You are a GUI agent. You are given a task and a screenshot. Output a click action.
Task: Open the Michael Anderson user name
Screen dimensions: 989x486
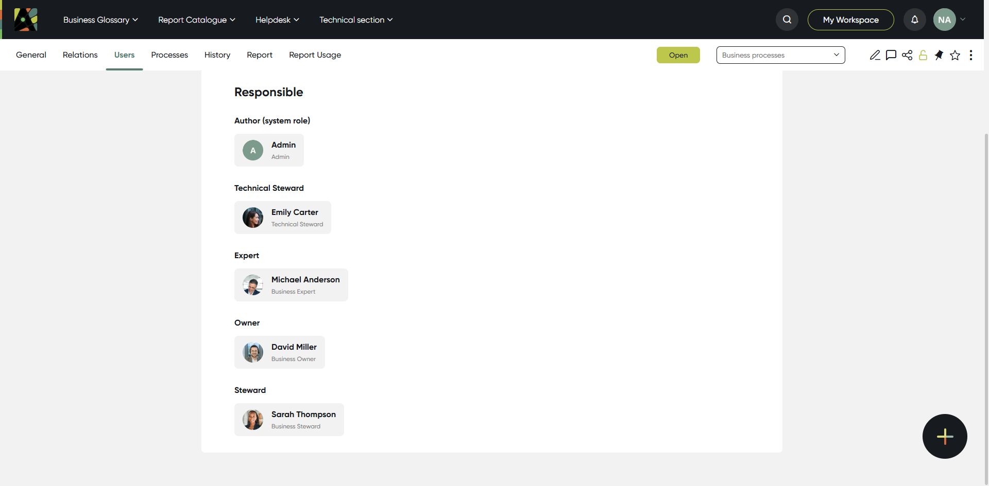[x=305, y=280]
